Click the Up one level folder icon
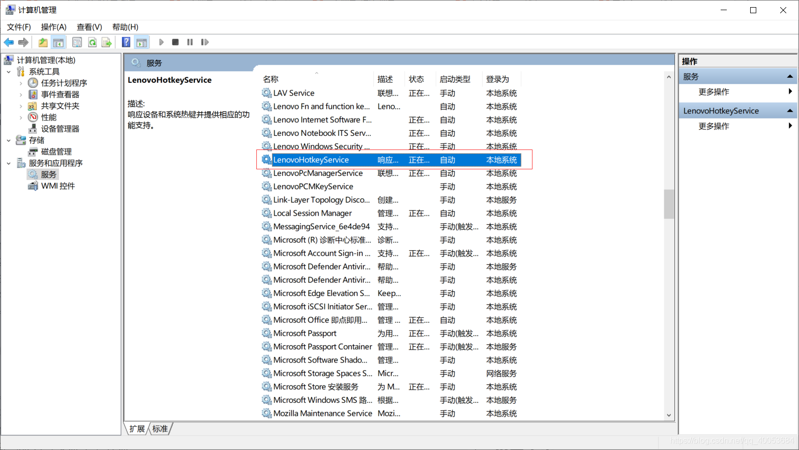 click(x=43, y=42)
